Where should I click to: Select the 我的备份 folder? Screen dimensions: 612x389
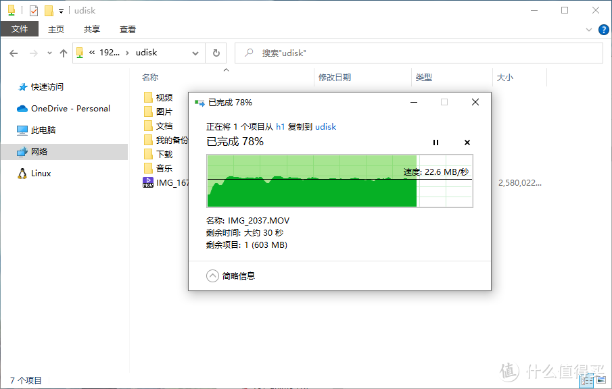click(166, 140)
